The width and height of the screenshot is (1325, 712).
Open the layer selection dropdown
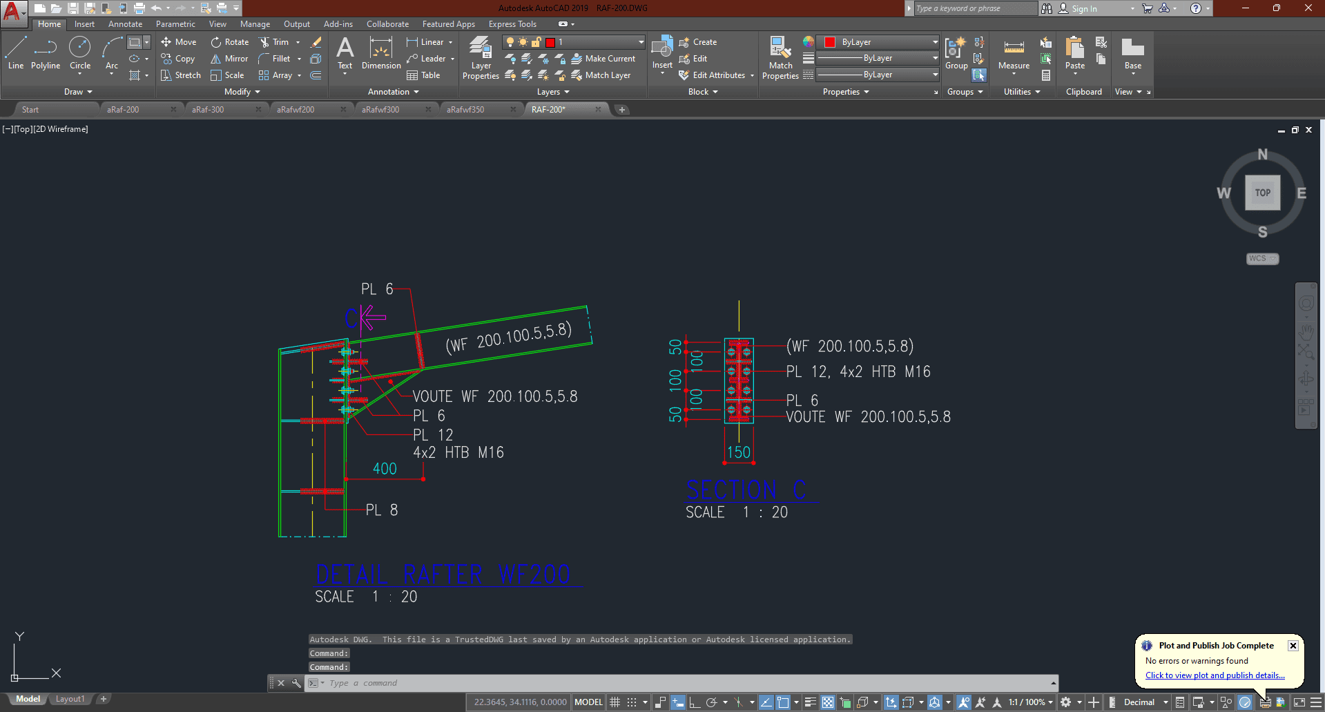tap(573, 42)
